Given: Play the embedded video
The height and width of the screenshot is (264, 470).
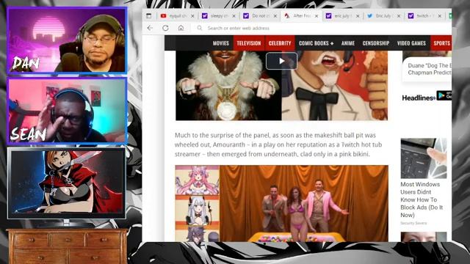Looking at the screenshot, I should point(281,61).
